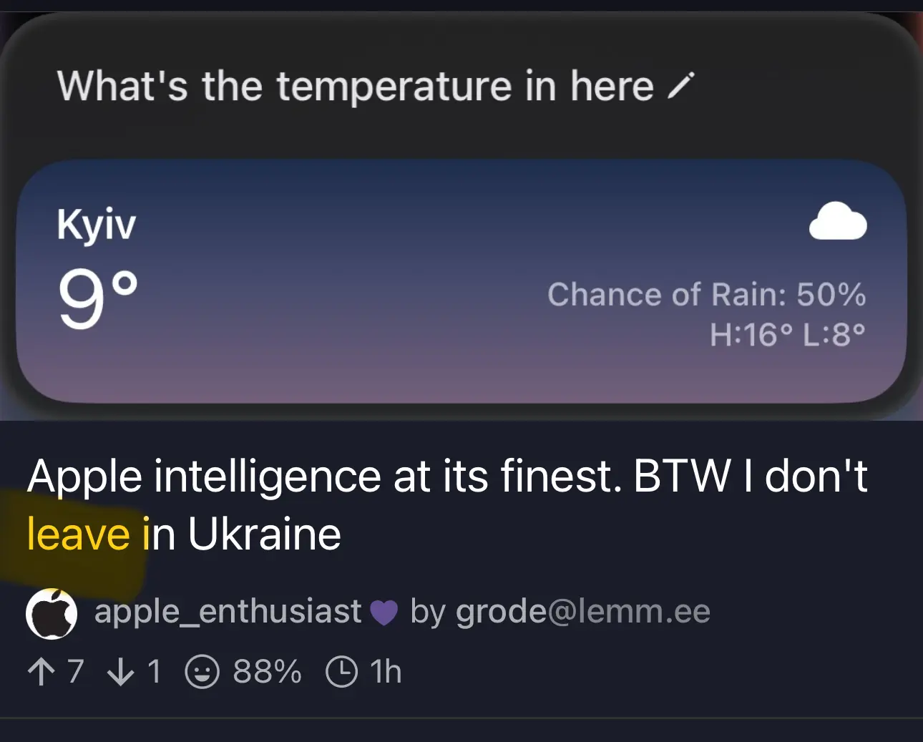Screen dimensions: 923x742
Task: Click the clock icon beside 1h
Action: 341,672
